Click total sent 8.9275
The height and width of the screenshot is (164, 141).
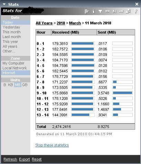coord(103,127)
